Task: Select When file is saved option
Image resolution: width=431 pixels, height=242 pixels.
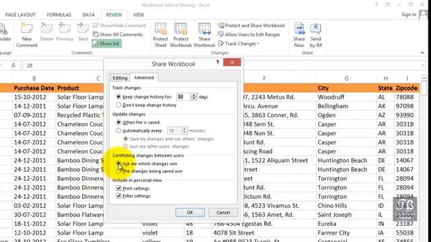Action: 137,122
